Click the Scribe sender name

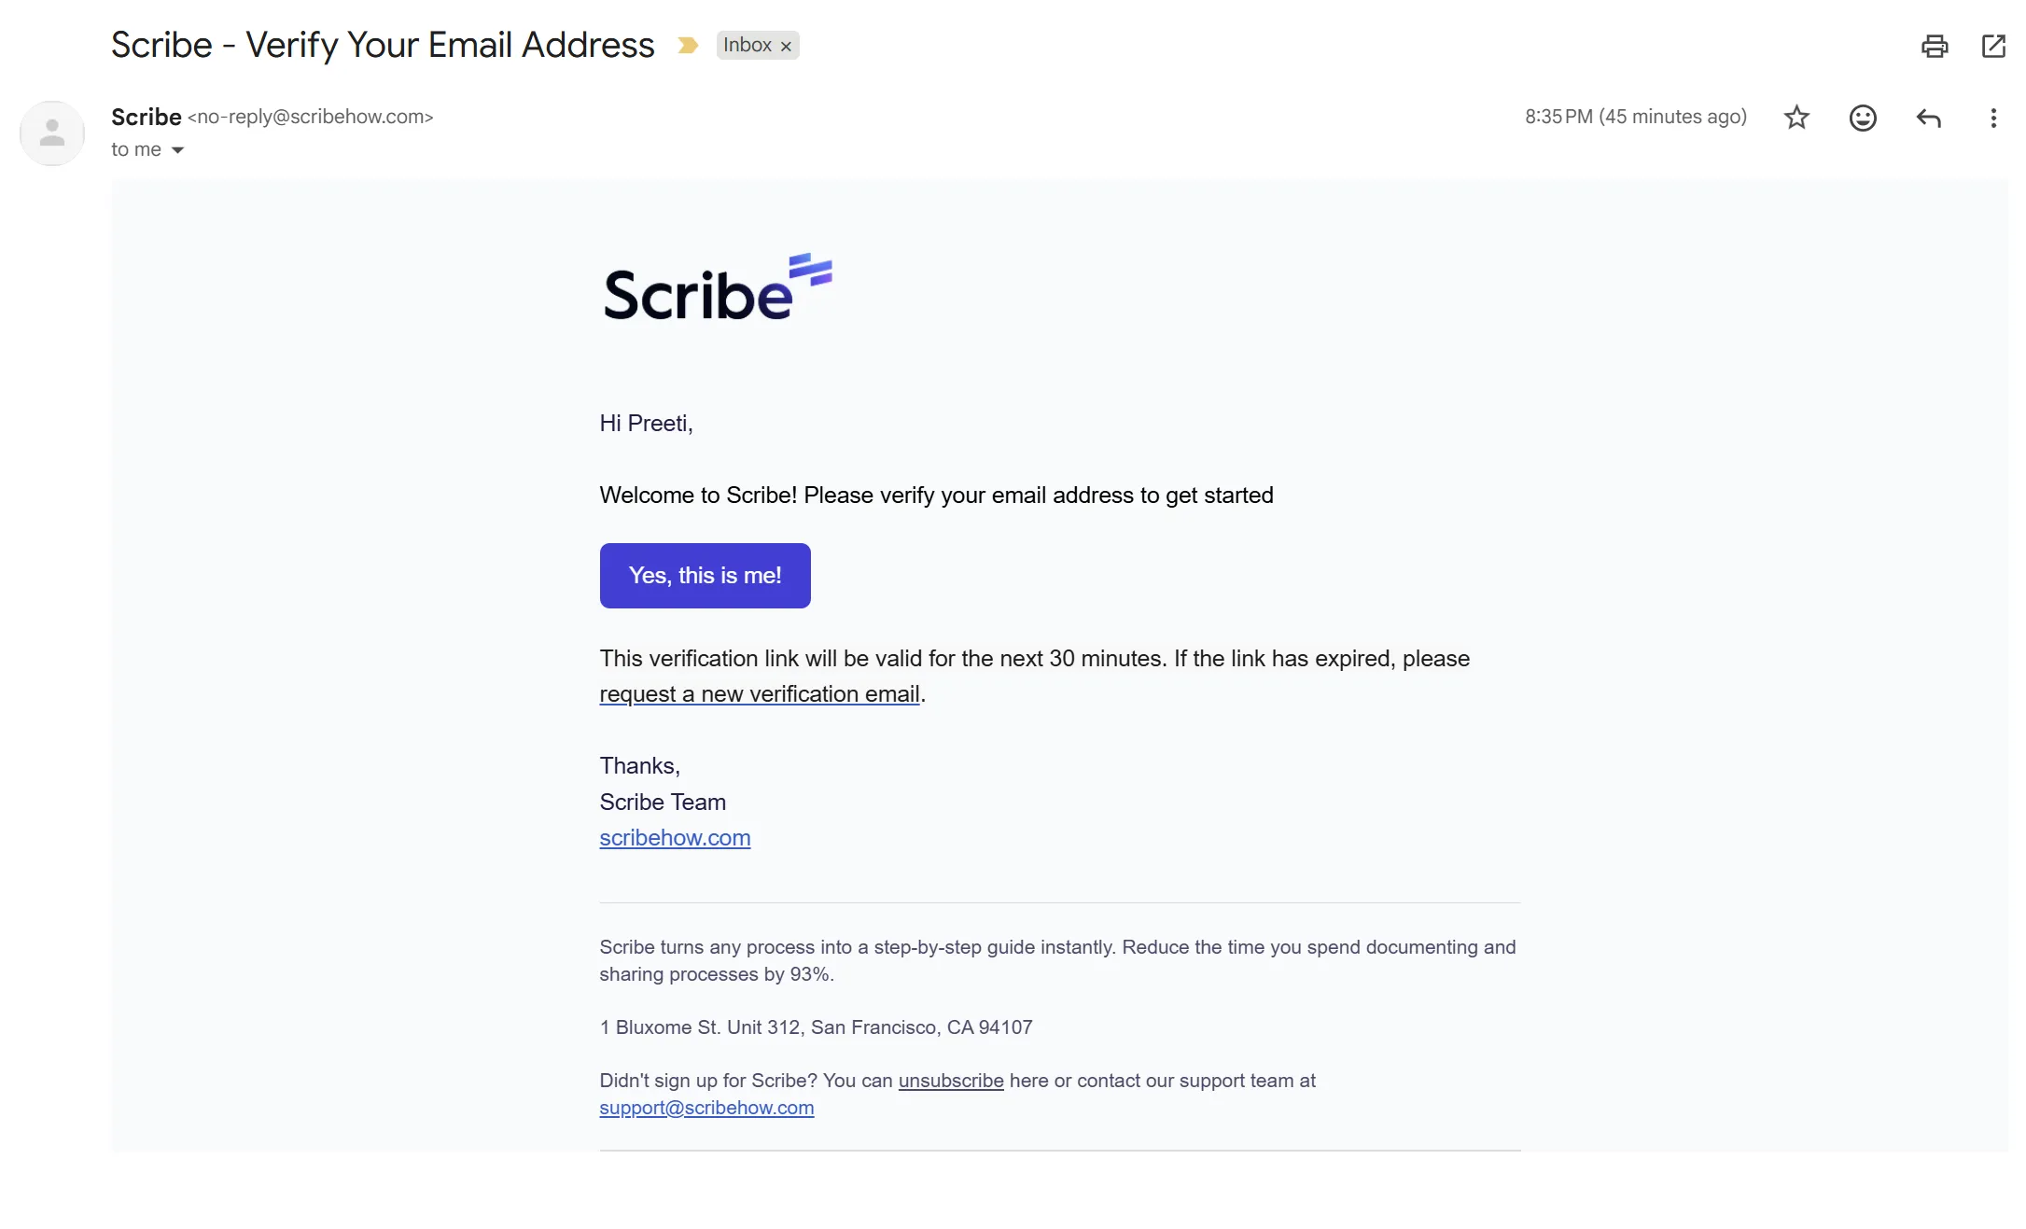[x=147, y=117]
